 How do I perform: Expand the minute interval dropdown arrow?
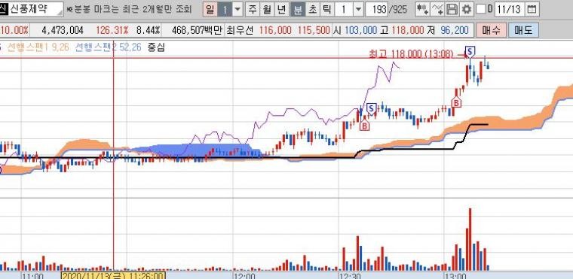358,9
